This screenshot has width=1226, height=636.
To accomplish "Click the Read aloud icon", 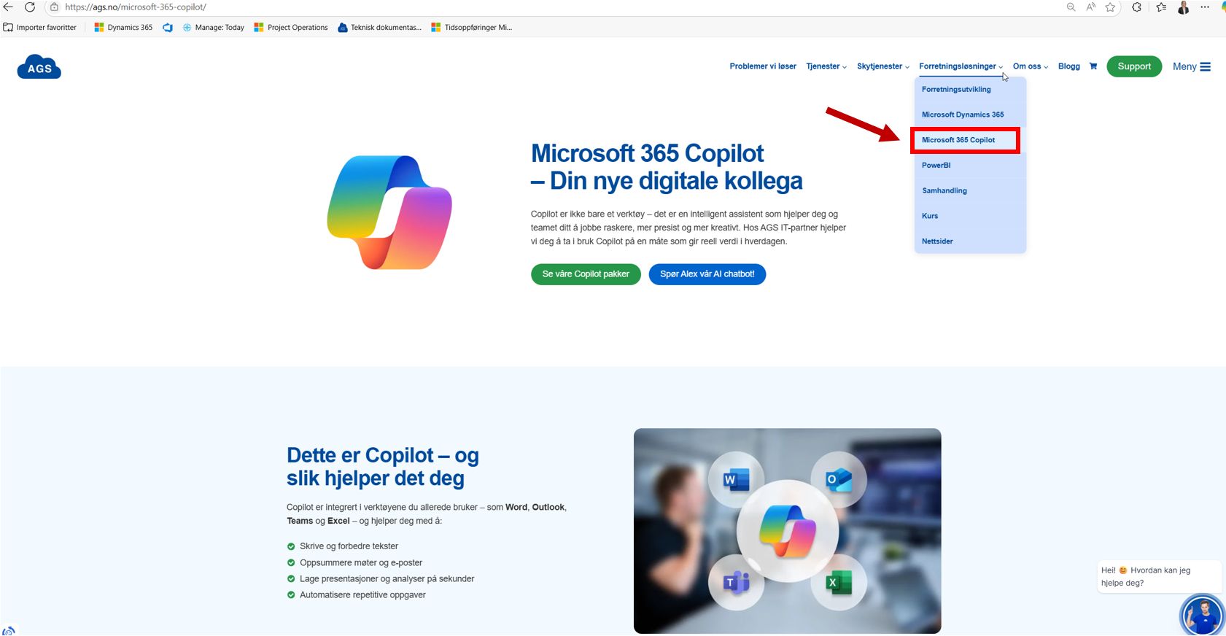I will (1090, 7).
